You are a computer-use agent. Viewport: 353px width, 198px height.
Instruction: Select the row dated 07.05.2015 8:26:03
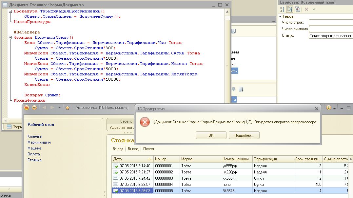(x=230, y=191)
